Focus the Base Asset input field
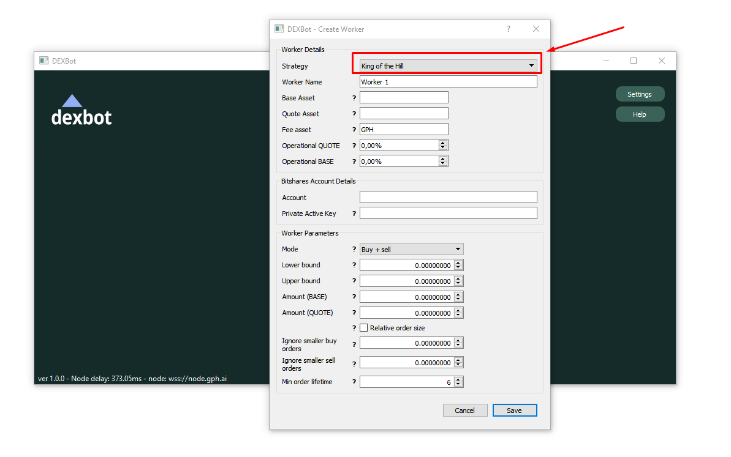Screen dimensions: 731x457 pyautogui.click(x=404, y=97)
